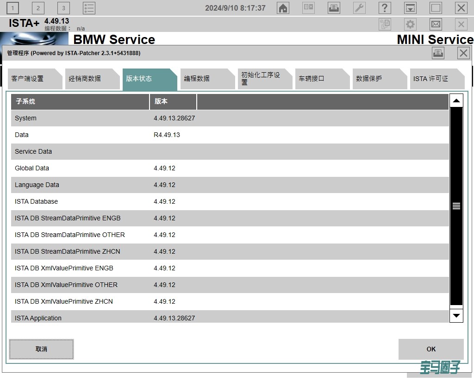Image resolution: width=474 pixels, height=381 pixels.
Task: Grab the scrollbar thumb handle
Action: [x=456, y=206]
